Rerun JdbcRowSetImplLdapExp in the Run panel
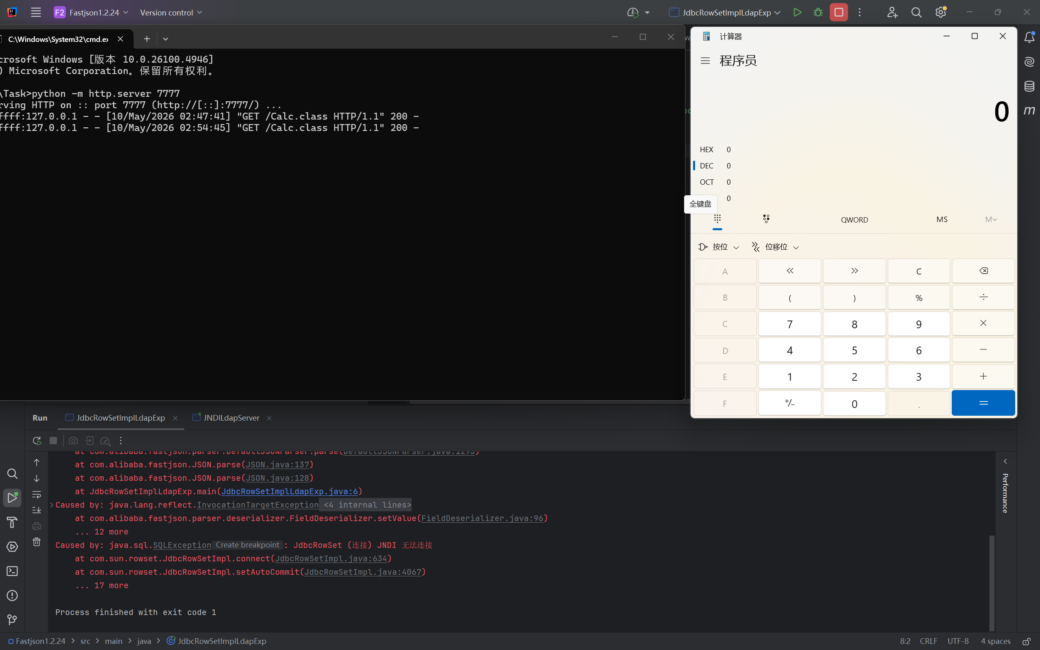Image resolution: width=1040 pixels, height=650 pixels. 37,441
